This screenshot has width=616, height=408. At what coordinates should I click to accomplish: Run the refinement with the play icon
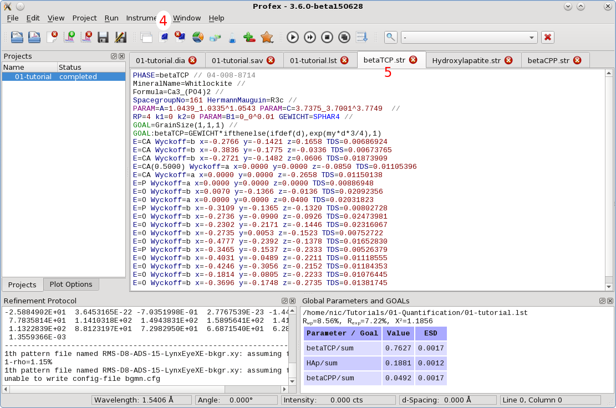click(292, 37)
